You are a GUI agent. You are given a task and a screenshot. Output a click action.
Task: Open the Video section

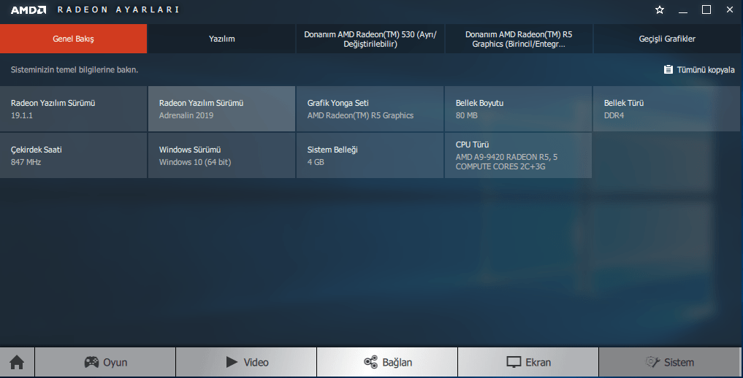coord(246,363)
